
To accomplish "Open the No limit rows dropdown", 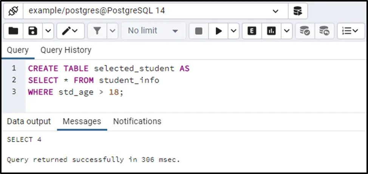I will [x=153, y=31].
